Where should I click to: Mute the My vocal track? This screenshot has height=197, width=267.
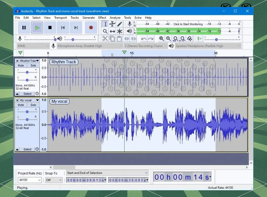pos(21,105)
